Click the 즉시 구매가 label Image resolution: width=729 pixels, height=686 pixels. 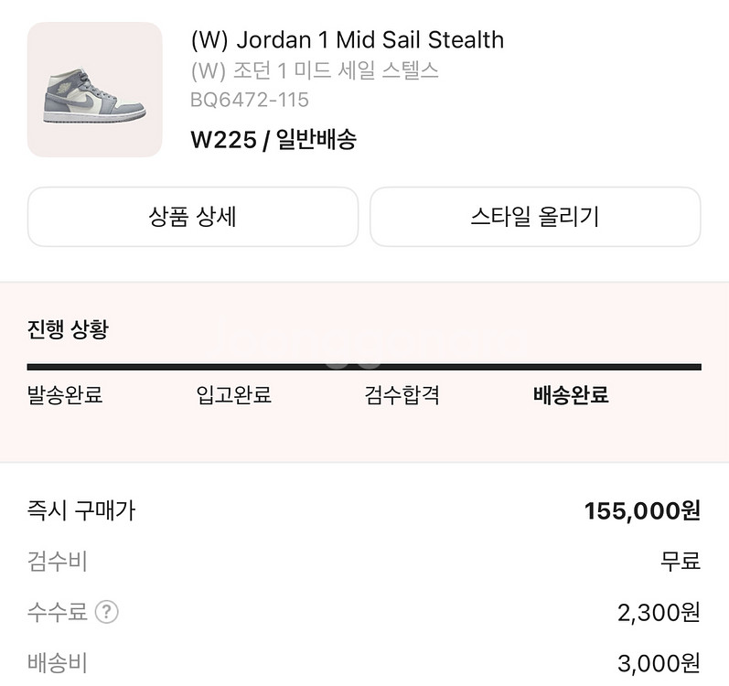(81, 510)
